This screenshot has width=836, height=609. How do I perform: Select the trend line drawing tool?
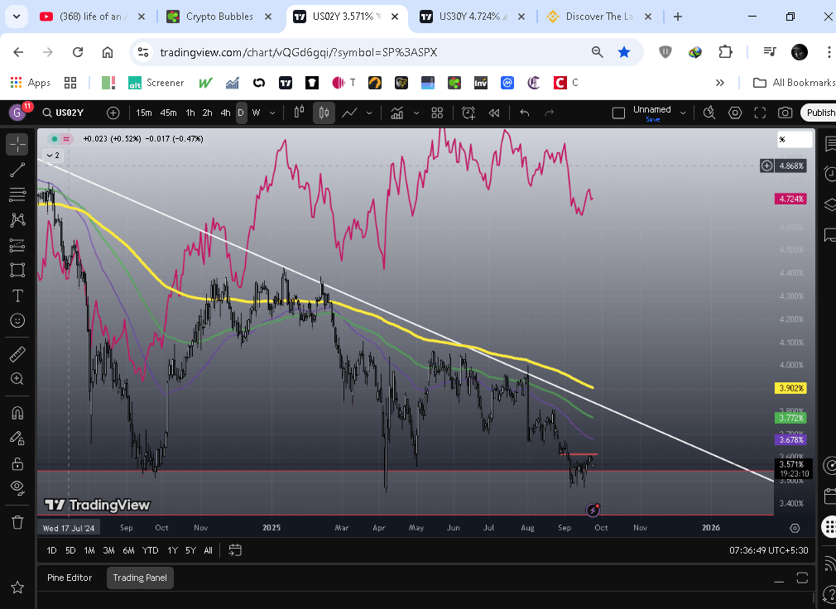tap(17, 170)
